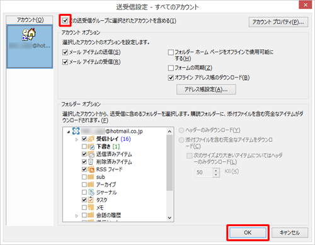Decrease size limit with spinner down arrow
315x245 pixels.
tap(216, 174)
